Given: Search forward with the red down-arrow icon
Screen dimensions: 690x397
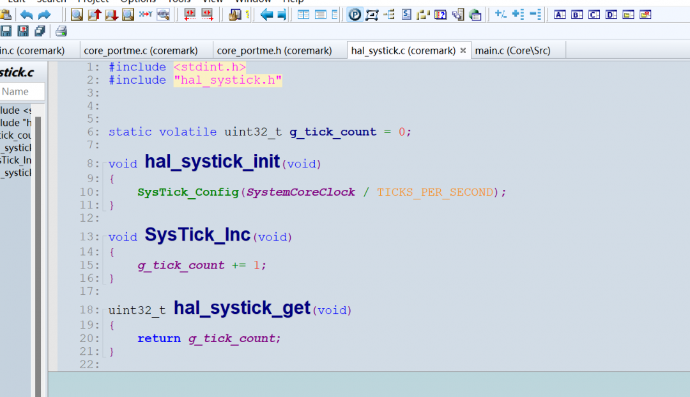Looking at the screenshot, I should (111, 15).
